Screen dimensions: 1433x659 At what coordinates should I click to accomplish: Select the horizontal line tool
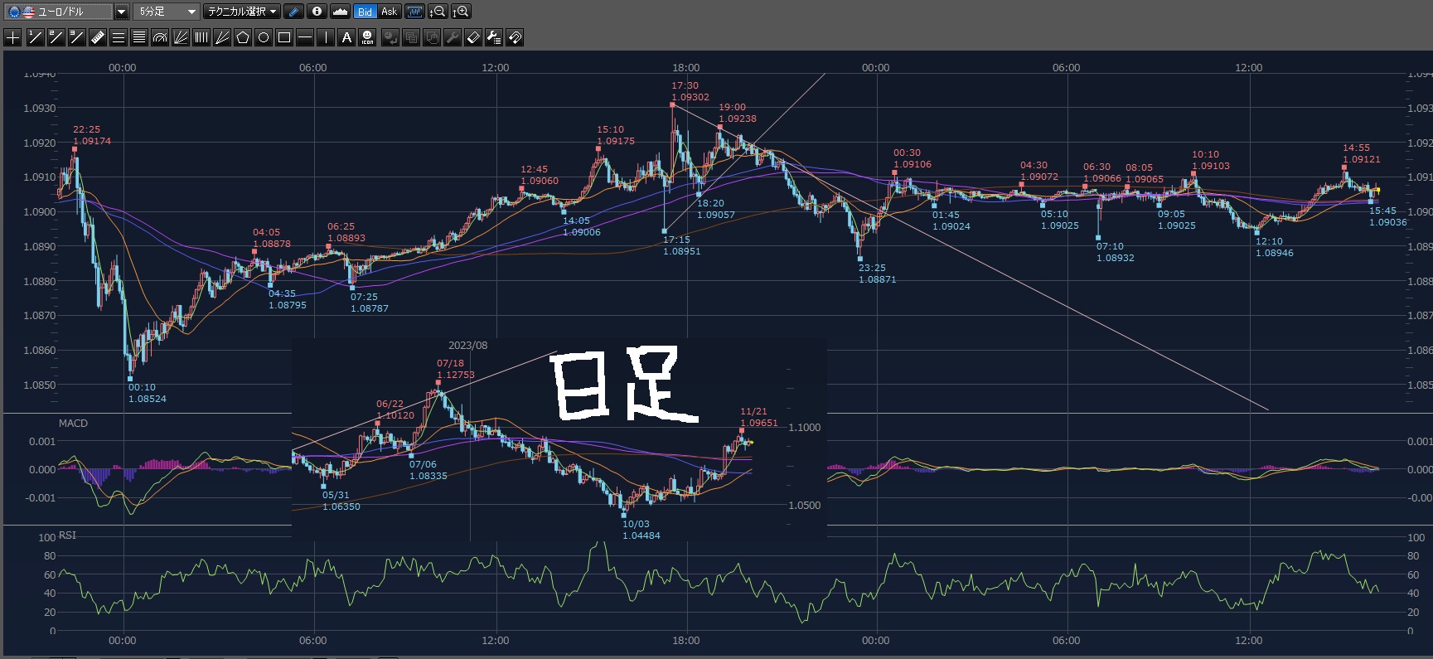(305, 37)
